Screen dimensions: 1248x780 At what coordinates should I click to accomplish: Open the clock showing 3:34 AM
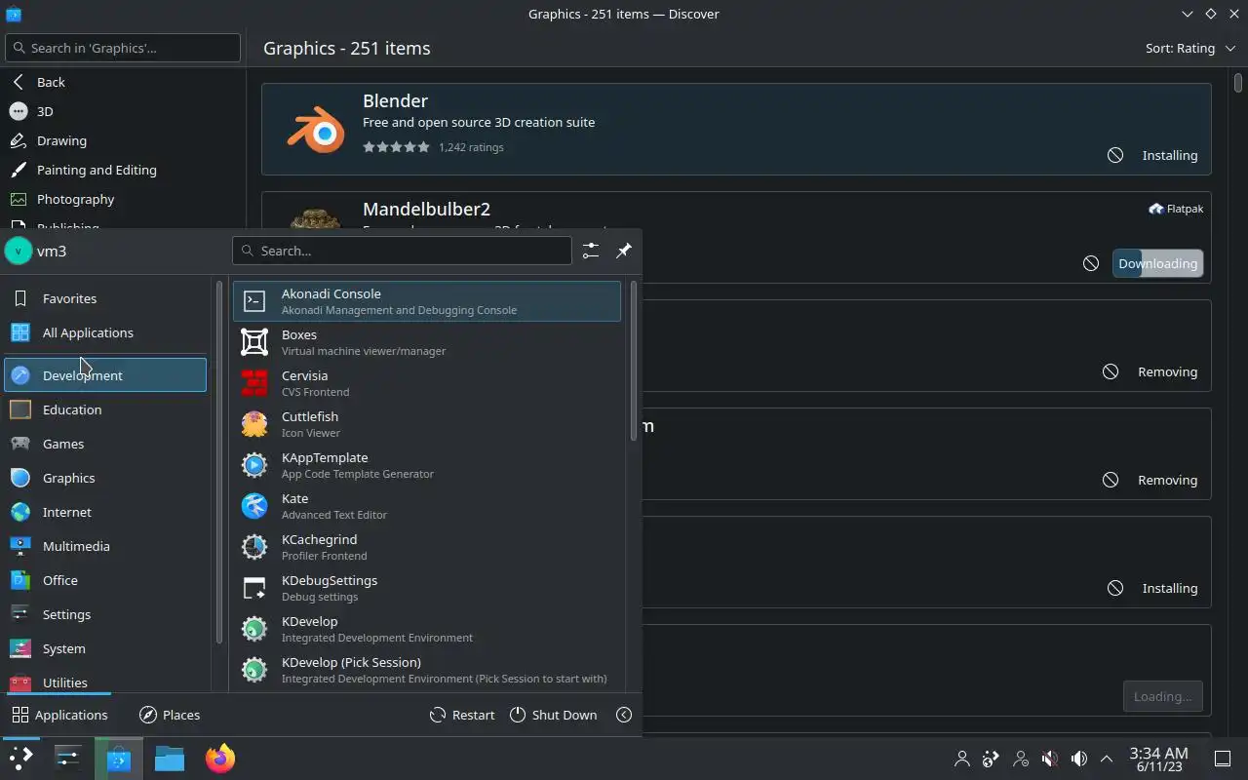click(x=1158, y=759)
